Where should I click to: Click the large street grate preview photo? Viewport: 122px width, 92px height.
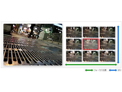click(33, 45)
